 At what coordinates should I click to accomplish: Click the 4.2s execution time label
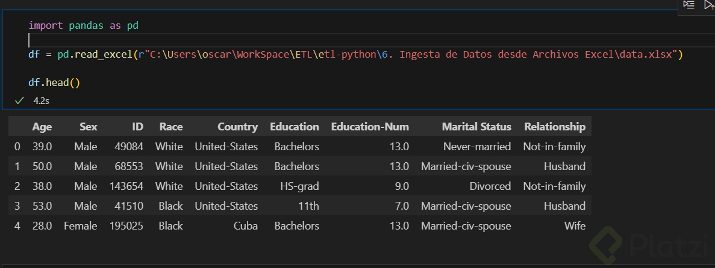point(41,101)
